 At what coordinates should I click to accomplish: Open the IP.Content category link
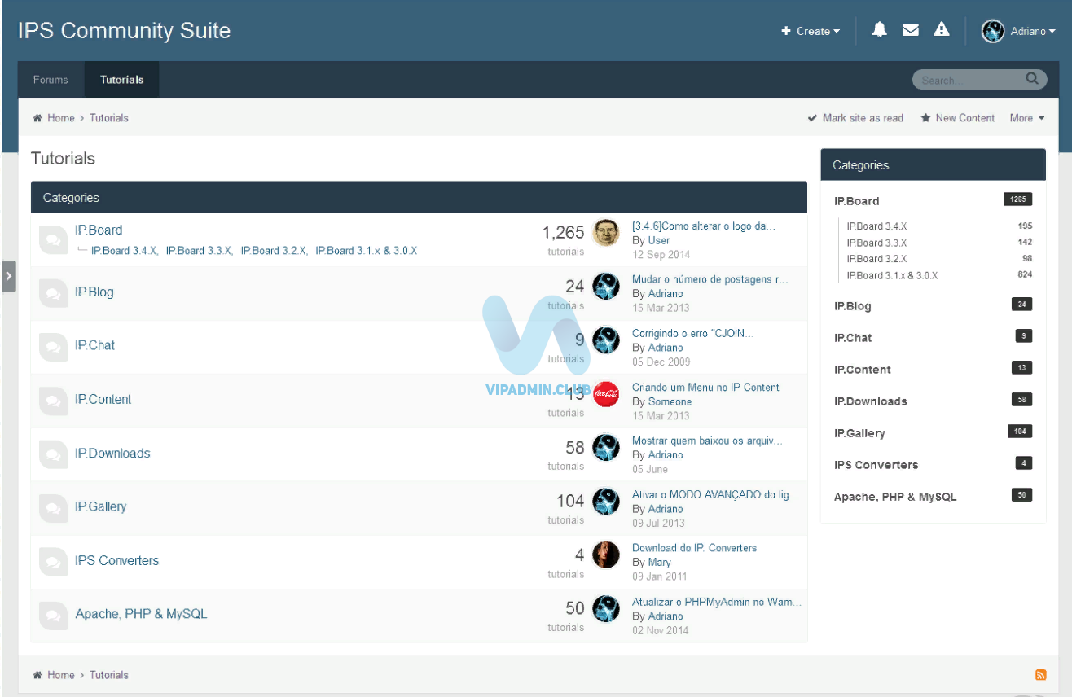pos(103,399)
